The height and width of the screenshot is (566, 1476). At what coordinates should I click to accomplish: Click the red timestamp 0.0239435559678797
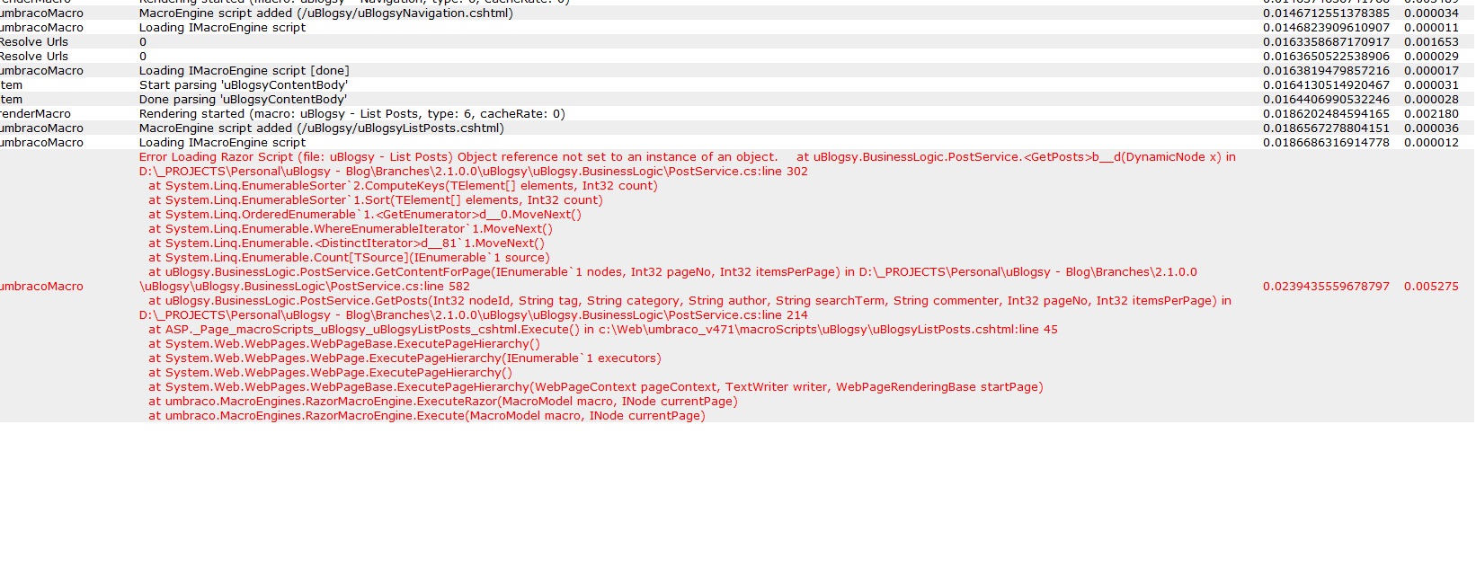pos(1326,287)
